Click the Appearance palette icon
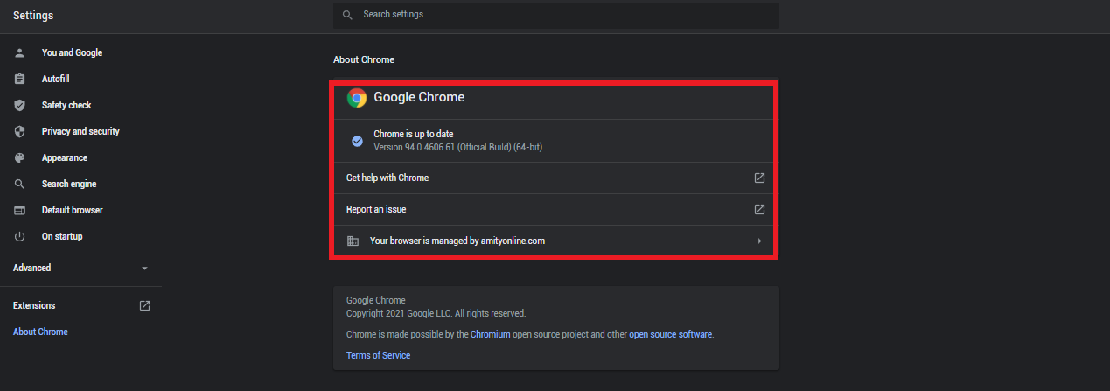The width and height of the screenshot is (1110, 391). pos(20,157)
